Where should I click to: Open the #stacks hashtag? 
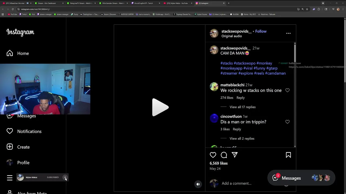point(227,63)
